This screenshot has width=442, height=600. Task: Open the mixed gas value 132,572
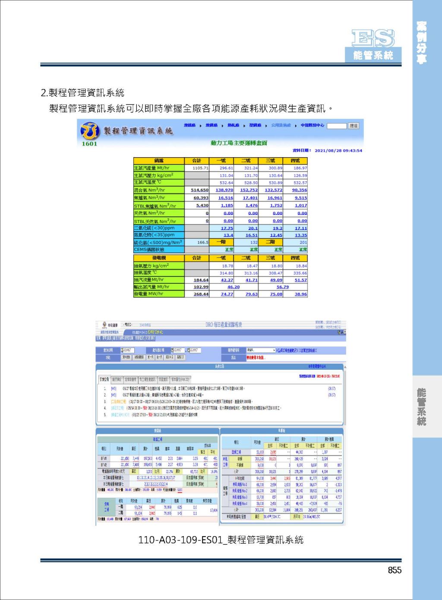[x=274, y=190]
